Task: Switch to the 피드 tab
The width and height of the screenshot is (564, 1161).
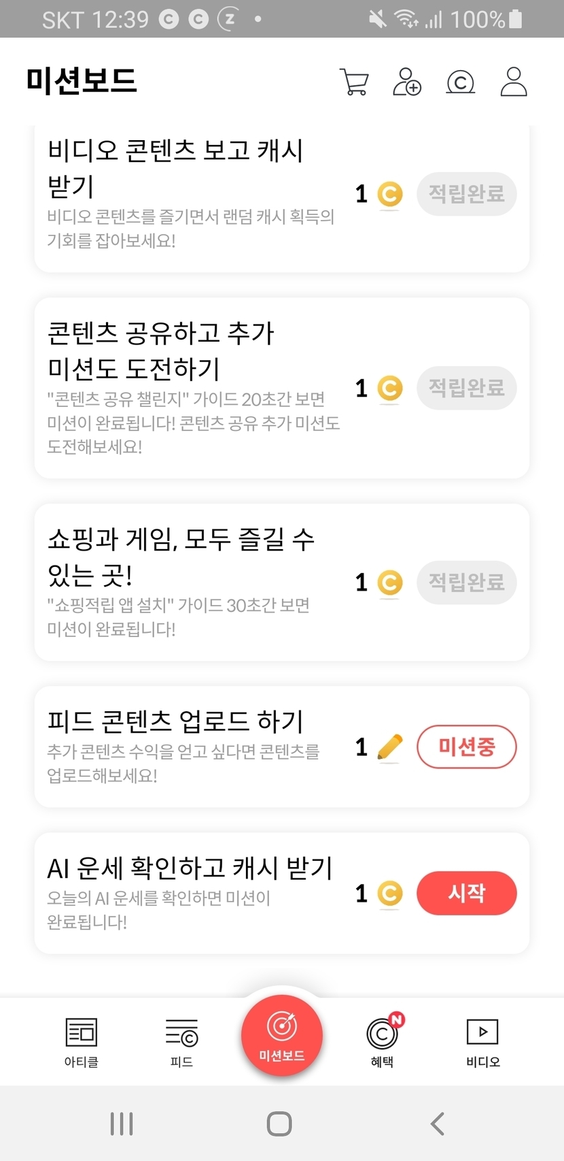Action: coord(181,1041)
